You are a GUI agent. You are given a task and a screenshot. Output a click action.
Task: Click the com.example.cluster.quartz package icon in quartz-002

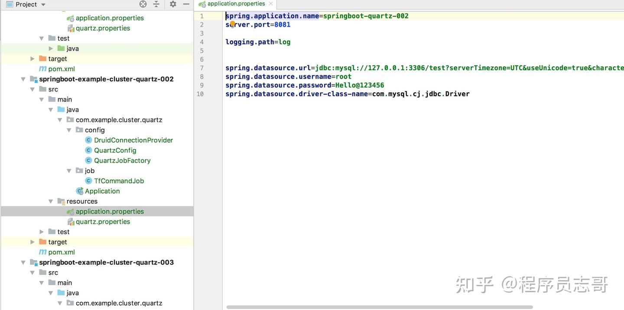70,120
